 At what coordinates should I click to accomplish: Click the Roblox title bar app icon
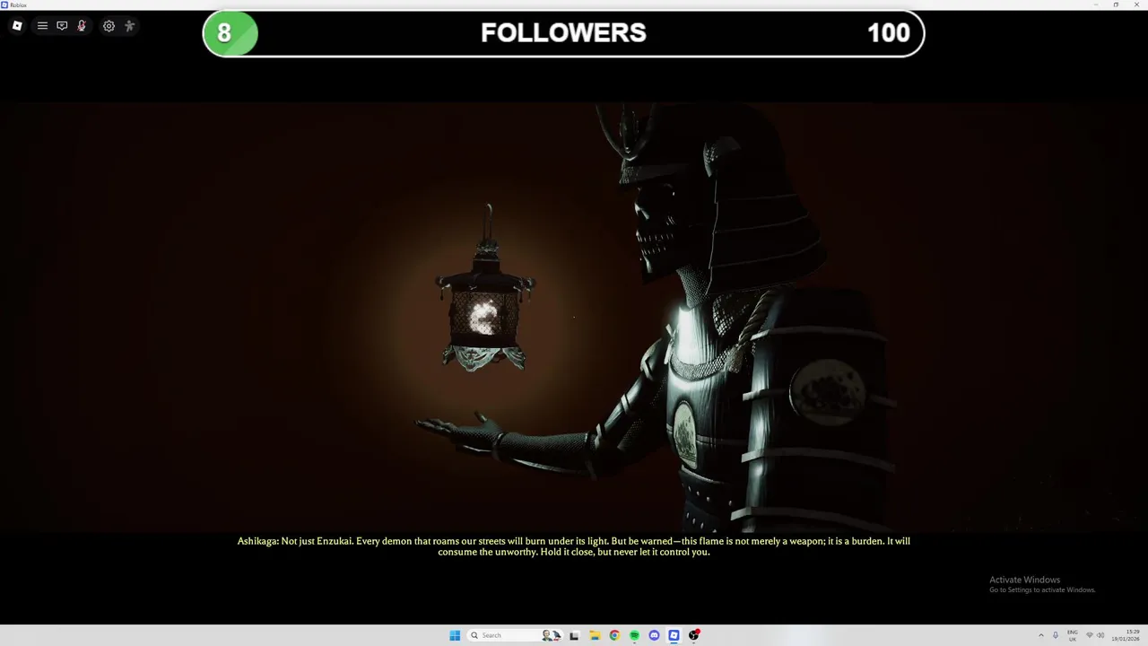(4, 4)
